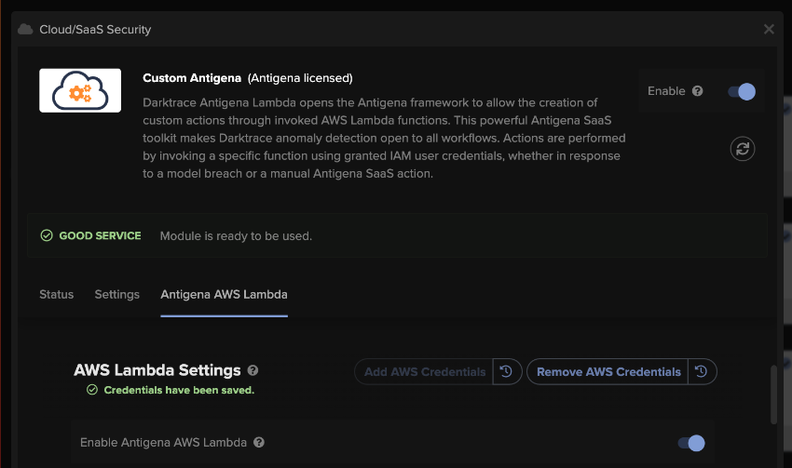The height and width of the screenshot is (468, 792).
Task: Disable the Enable Antigena AWS Lambda toggle
Action: pyautogui.click(x=691, y=443)
